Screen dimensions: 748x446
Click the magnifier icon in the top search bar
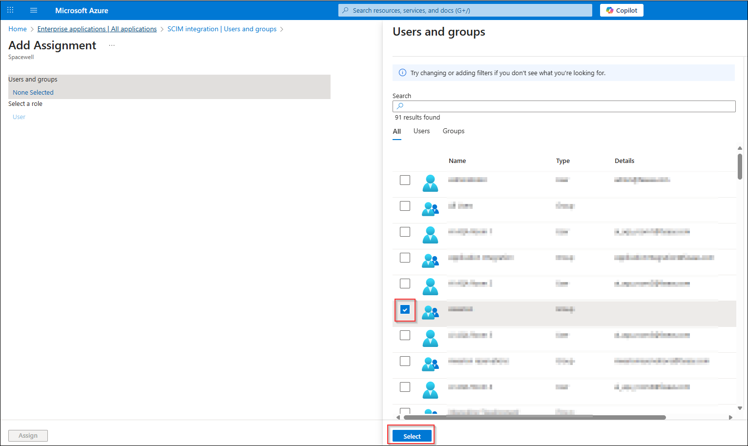click(346, 10)
